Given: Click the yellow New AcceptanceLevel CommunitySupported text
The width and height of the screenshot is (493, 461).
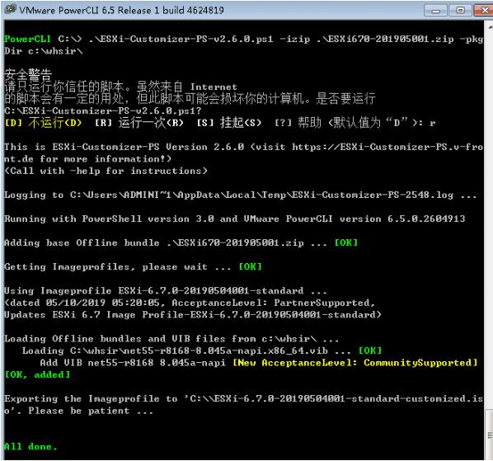Looking at the screenshot, I should (x=355, y=363).
